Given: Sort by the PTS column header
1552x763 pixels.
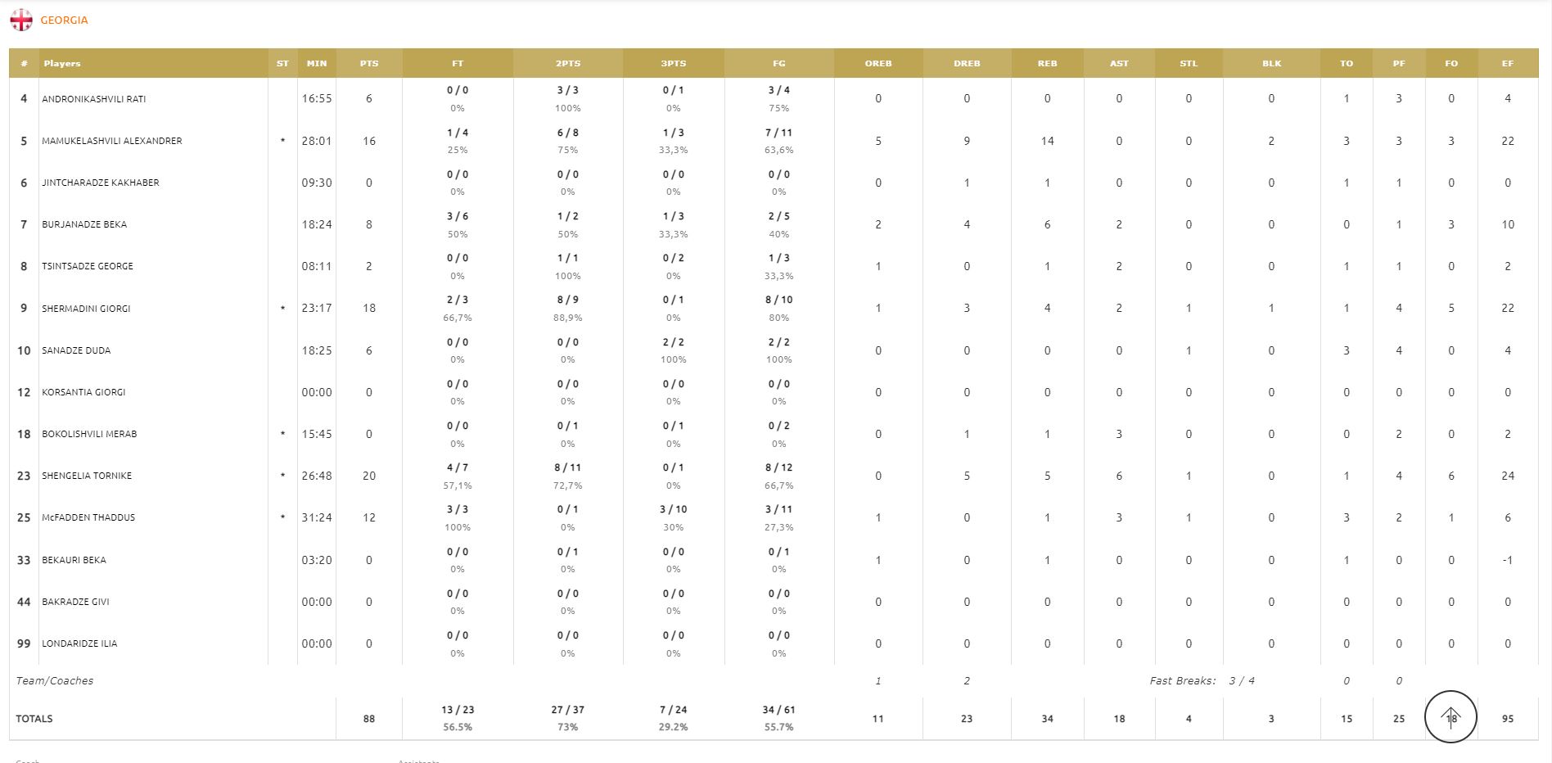Looking at the screenshot, I should coord(368,63).
